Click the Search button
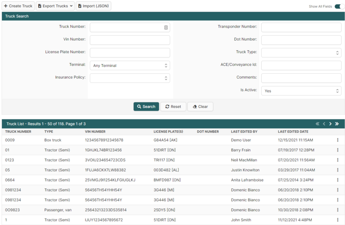 pos(146,106)
